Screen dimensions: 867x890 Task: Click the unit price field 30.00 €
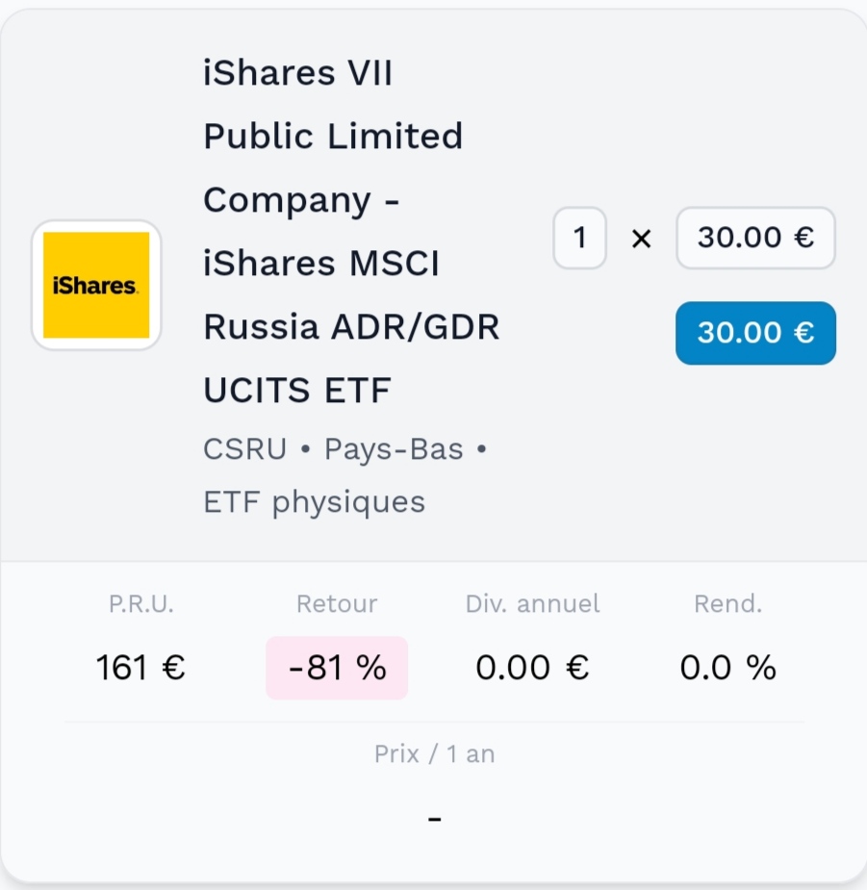[x=755, y=238]
